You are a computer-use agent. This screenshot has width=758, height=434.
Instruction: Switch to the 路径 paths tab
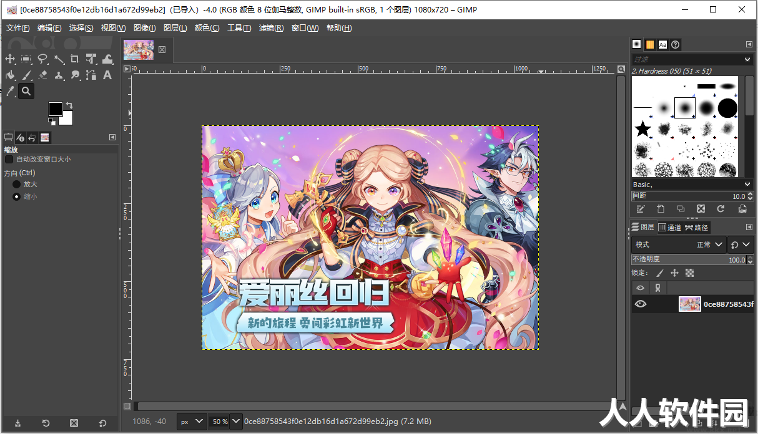697,228
